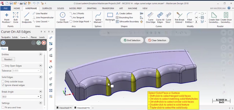Image resolution: width=234 pixels, height=110 pixels.
Task: Choose the Arc Tangent command
Action: (77, 17)
